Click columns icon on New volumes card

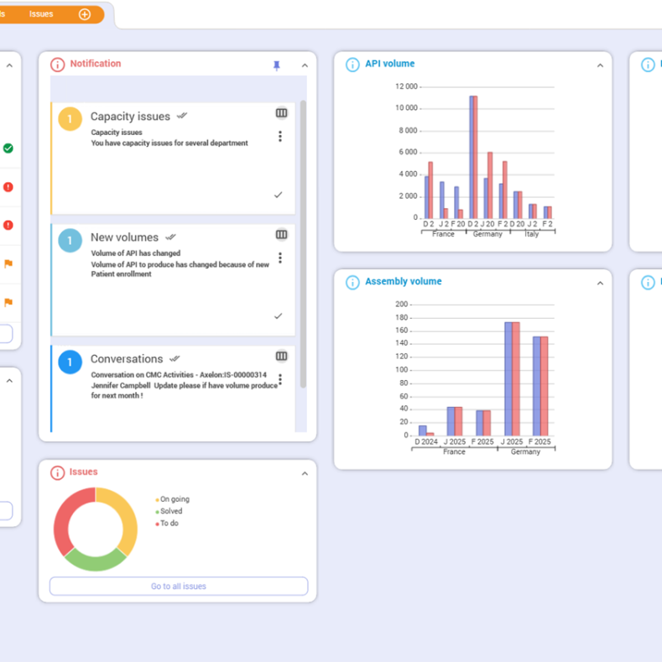281,235
